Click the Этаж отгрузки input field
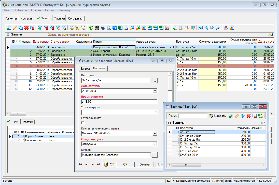The width and height of the screenshot is (279, 185). point(119,112)
